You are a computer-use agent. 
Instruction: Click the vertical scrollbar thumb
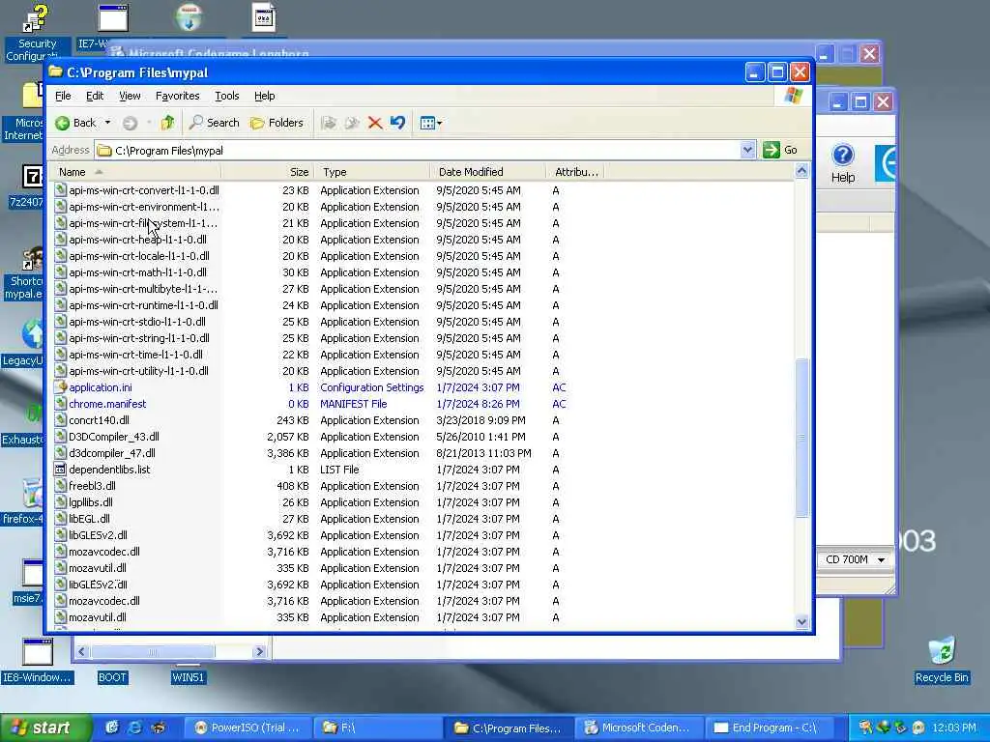click(x=801, y=438)
